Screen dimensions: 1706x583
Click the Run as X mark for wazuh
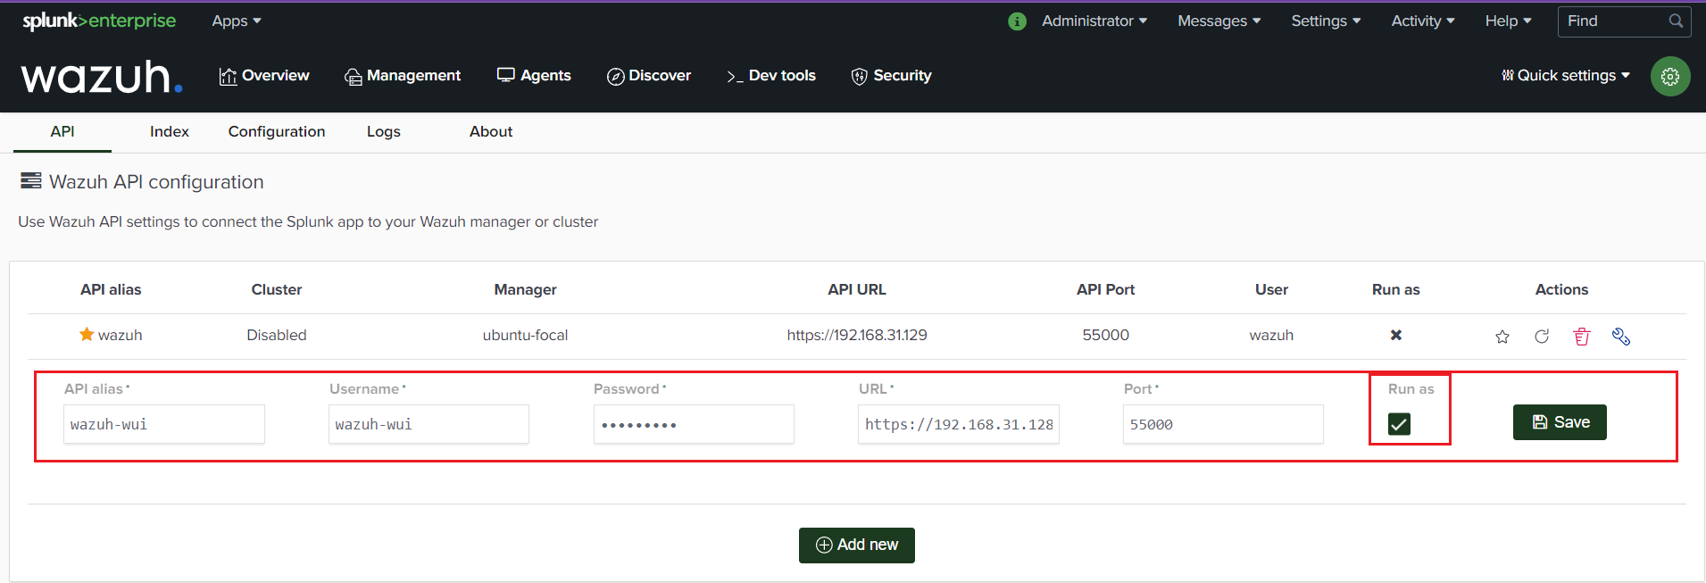[x=1396, y=335]
